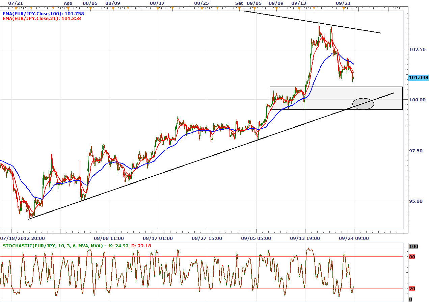Click the stochastic 80 level label
Screen dimensions: 430x302
tap(412, 257)
